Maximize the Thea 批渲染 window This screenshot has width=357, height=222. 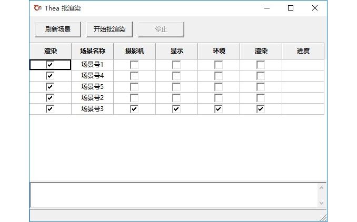coord(291,8)
